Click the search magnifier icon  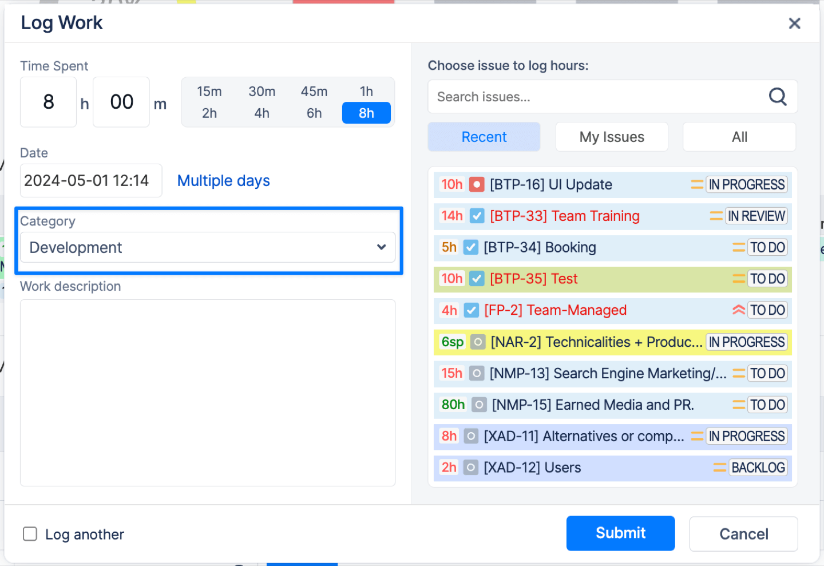click(777, 97)
